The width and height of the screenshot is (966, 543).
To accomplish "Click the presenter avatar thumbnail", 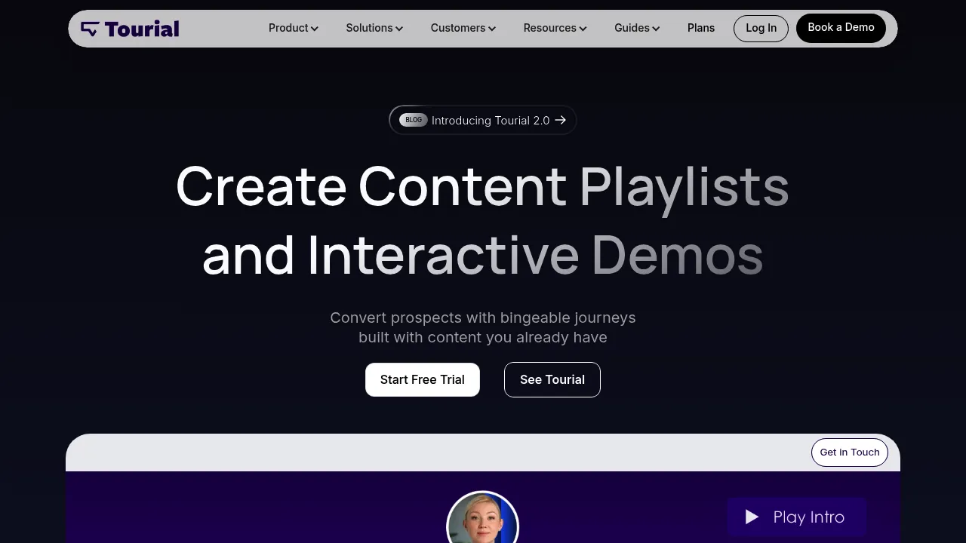I will [483, 517].
